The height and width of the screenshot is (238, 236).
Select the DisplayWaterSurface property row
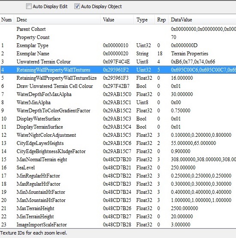(x=118, y=119)
